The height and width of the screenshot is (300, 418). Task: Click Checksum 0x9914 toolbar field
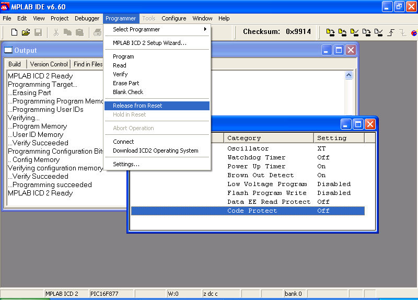point(277,32)
